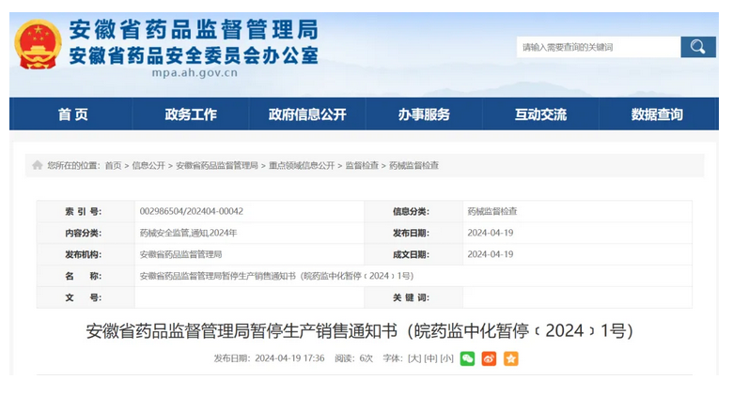The width and height of the screenshot is (748, 395).
Task: Open the 政府信息公开 navigation tab
Action: point(307,114)
